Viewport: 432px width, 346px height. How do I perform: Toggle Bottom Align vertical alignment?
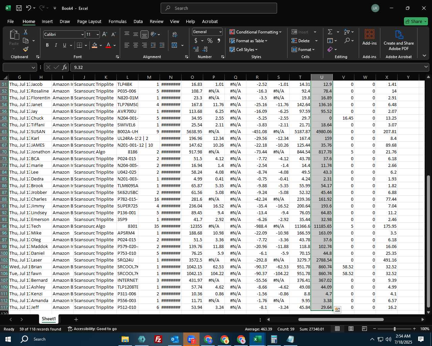click(144, 34)
